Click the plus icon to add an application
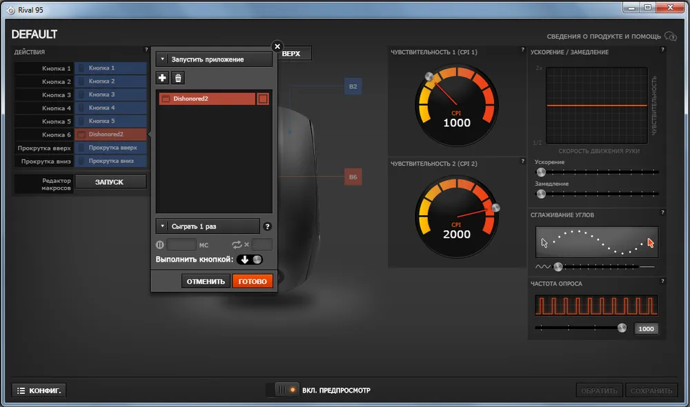This screenshot has height=407, width=690. pos(163,79)
